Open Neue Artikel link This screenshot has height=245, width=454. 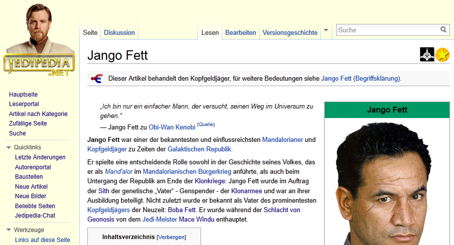(x=31, y=187)
